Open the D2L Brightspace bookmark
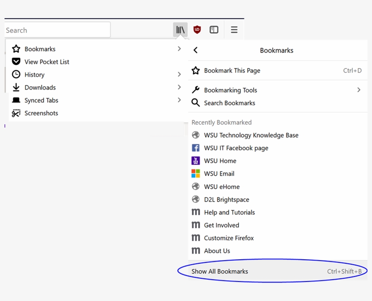Image resolution: width=372 pixels, height=301 pixels. (x=226, y=199)
